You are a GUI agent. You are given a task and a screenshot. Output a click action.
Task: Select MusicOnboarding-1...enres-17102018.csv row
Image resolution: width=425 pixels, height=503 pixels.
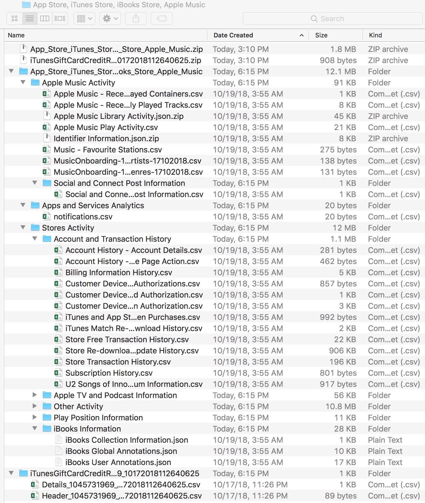click(215, 172)
